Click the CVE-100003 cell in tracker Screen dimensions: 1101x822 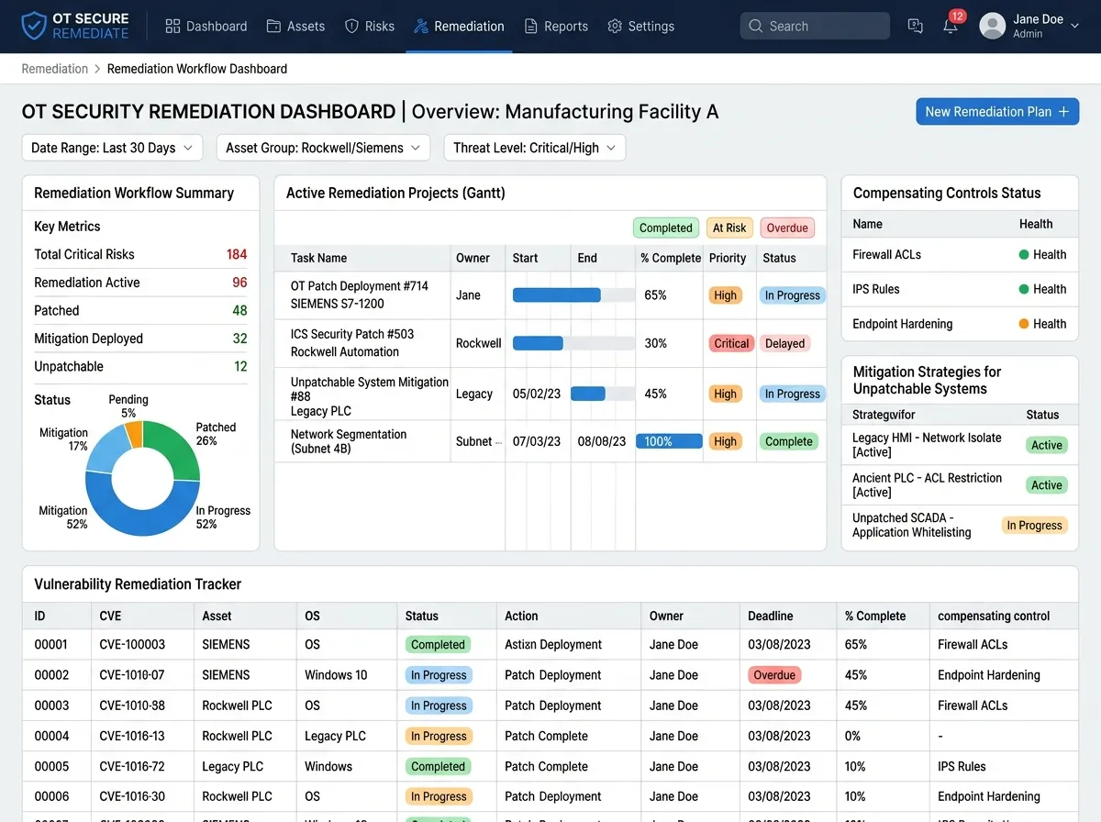coord(132,645)
